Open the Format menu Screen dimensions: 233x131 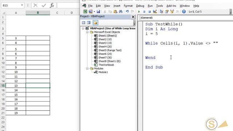click(x=128, y=6)
